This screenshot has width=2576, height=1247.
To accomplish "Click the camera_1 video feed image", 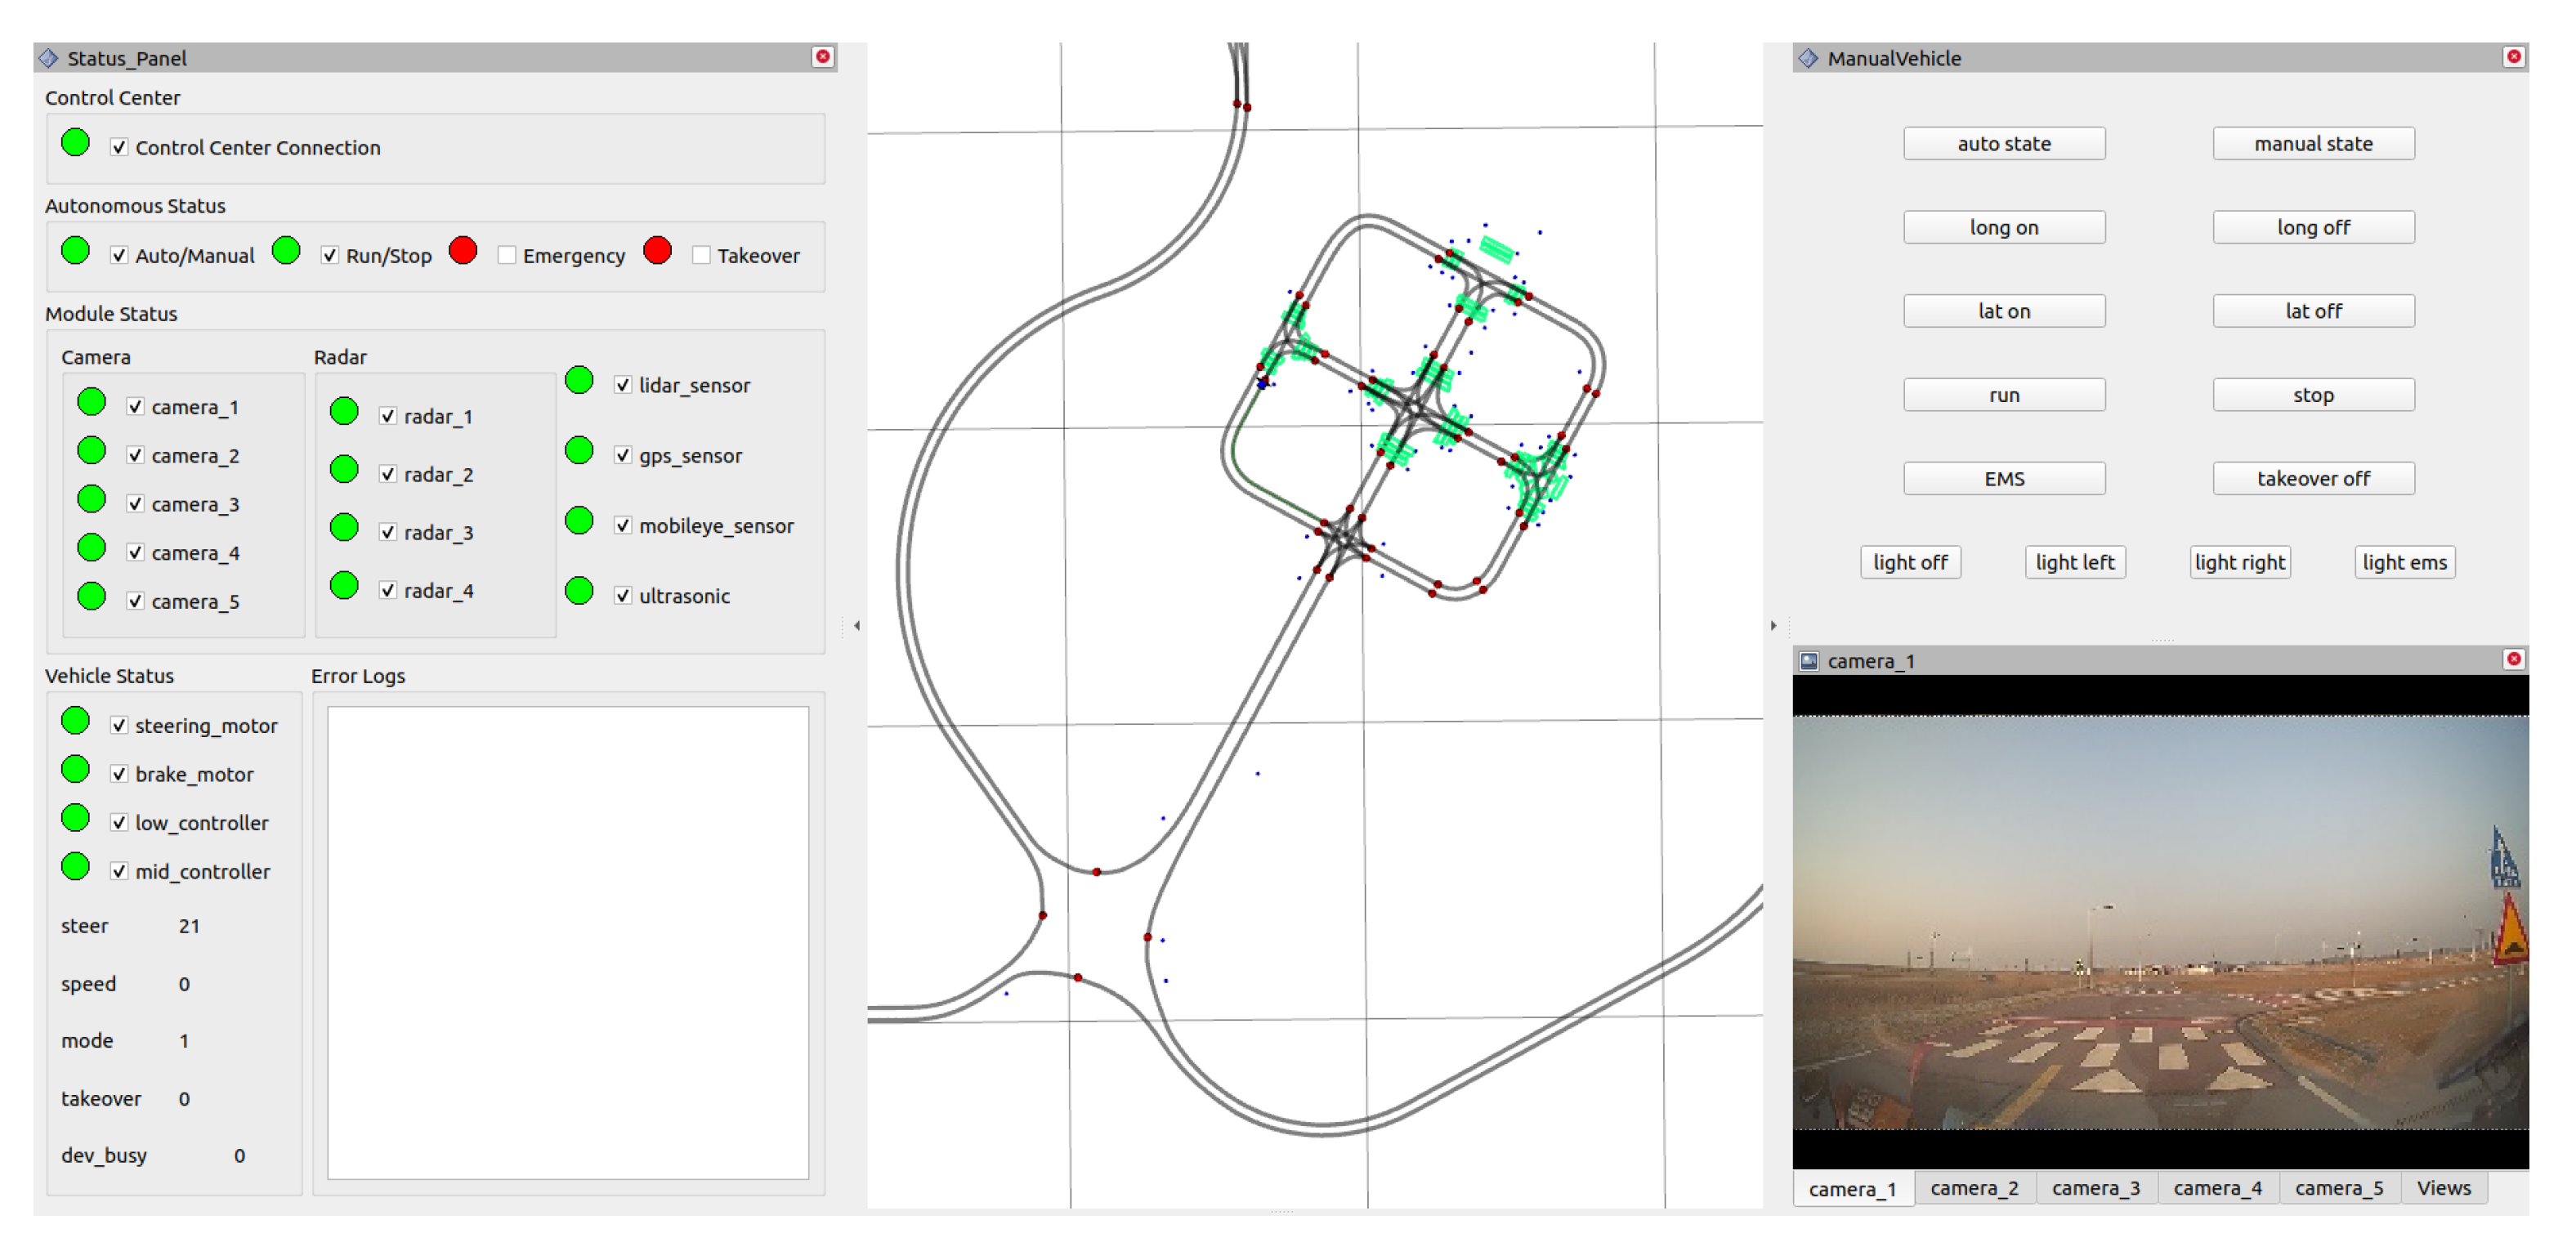I will point(2160,922).
